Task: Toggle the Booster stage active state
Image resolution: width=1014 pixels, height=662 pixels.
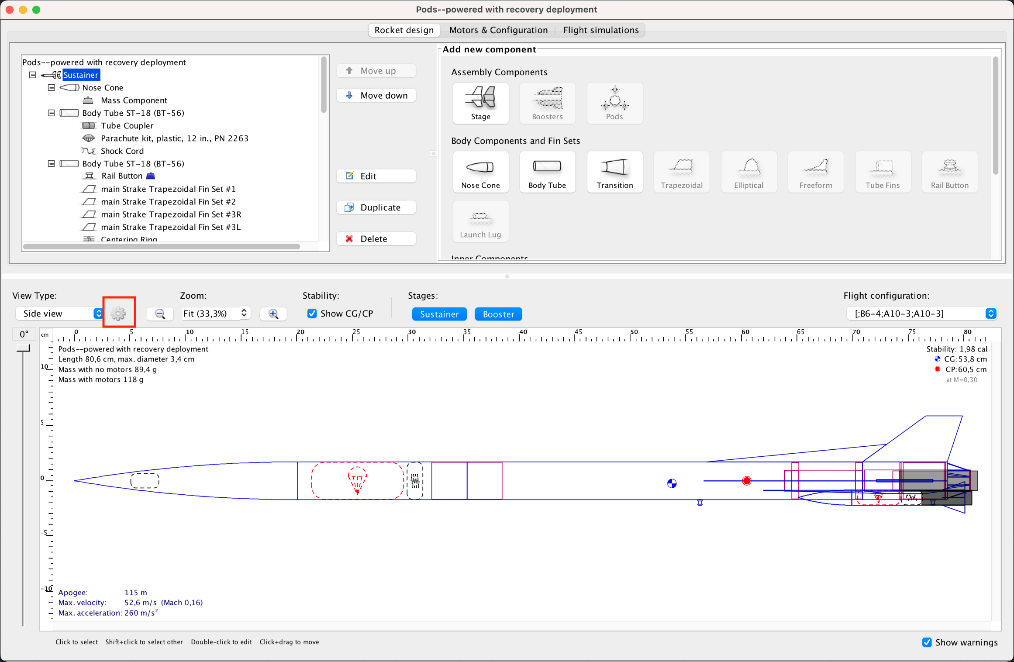Action: (x=498, y=314)
